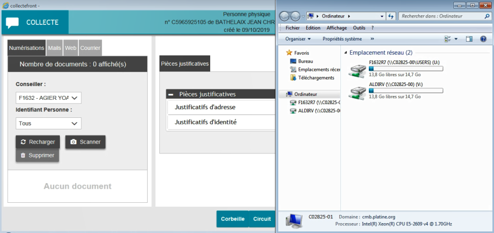Open the Conseiller dropdown

[48, 98]
